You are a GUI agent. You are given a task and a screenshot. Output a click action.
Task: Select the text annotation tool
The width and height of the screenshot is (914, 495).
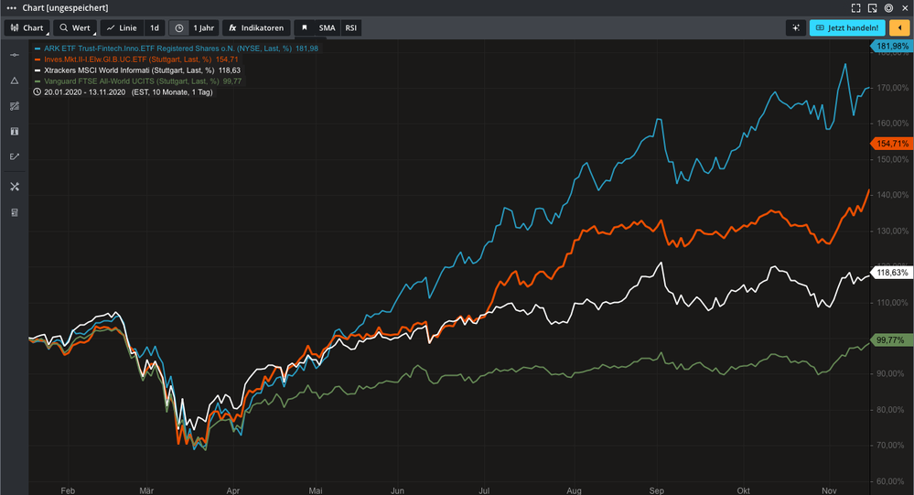14,132
